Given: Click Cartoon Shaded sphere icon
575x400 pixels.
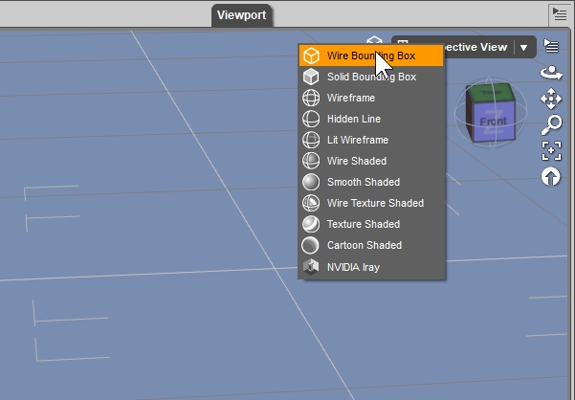Looking at the screenshot, I should [x=310, y=245].
